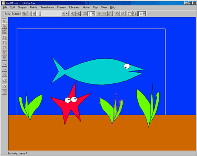Click the back-and-forth play icon
The image size is (197, 156).
(105, 13)
